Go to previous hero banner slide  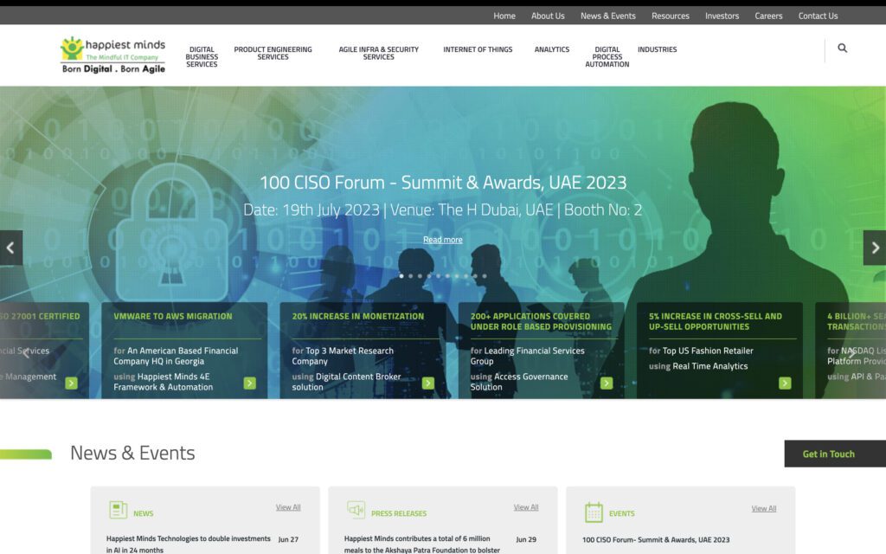click(x=10, y=248)
